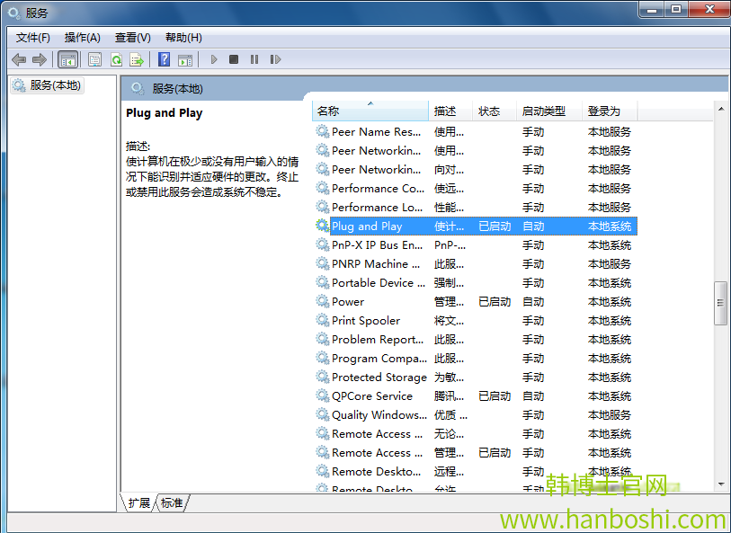Open the export list icon

[138, 59]
